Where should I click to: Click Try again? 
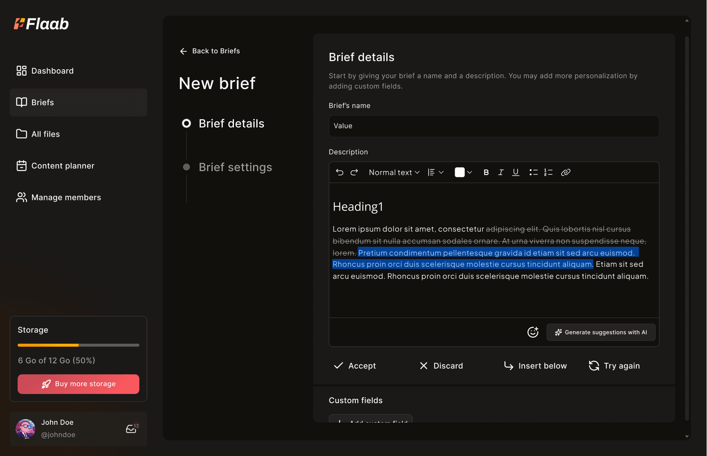click(x=615, y=366)
